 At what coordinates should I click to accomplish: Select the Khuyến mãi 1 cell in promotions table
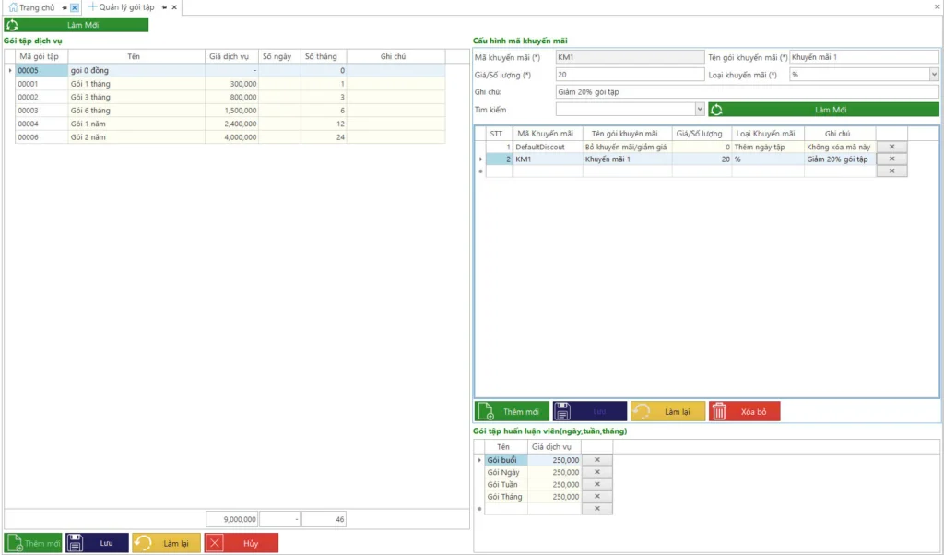tap(627, 159)
